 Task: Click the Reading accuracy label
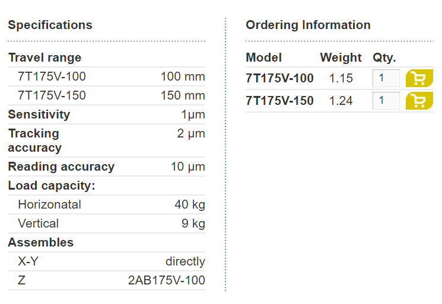[x=61, y=167]
